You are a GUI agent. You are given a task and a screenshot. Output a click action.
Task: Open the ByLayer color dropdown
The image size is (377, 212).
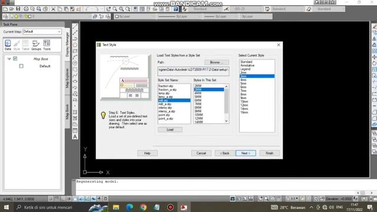click(x=135, y=16)
